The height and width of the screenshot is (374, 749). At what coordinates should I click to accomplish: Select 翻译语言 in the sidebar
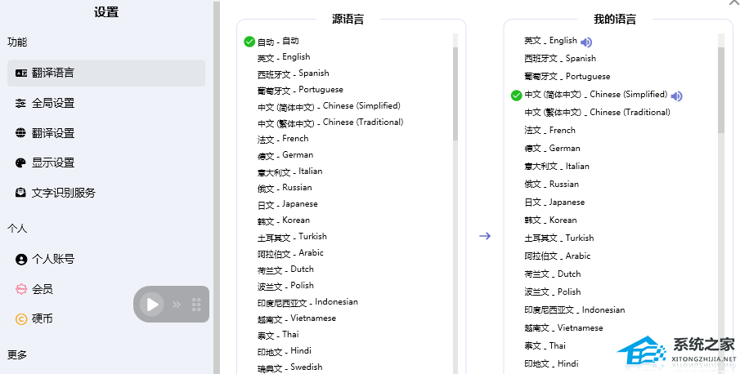[53, 73]
